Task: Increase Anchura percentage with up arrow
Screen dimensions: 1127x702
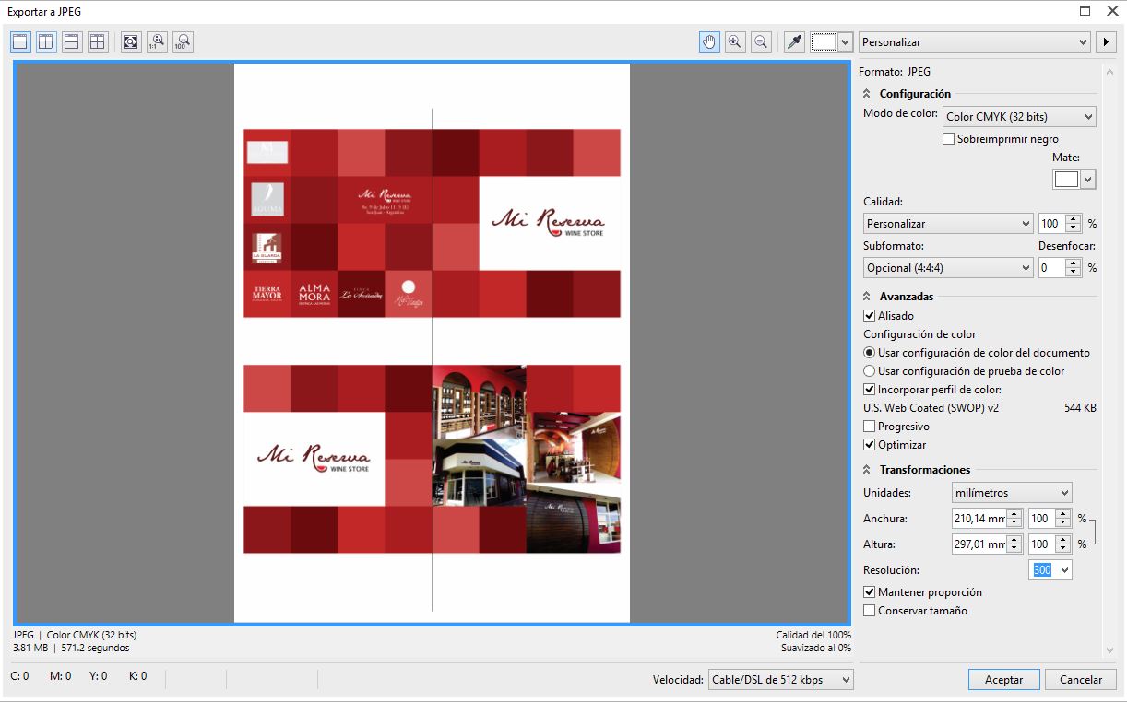Action: (x=1063, y=514)
